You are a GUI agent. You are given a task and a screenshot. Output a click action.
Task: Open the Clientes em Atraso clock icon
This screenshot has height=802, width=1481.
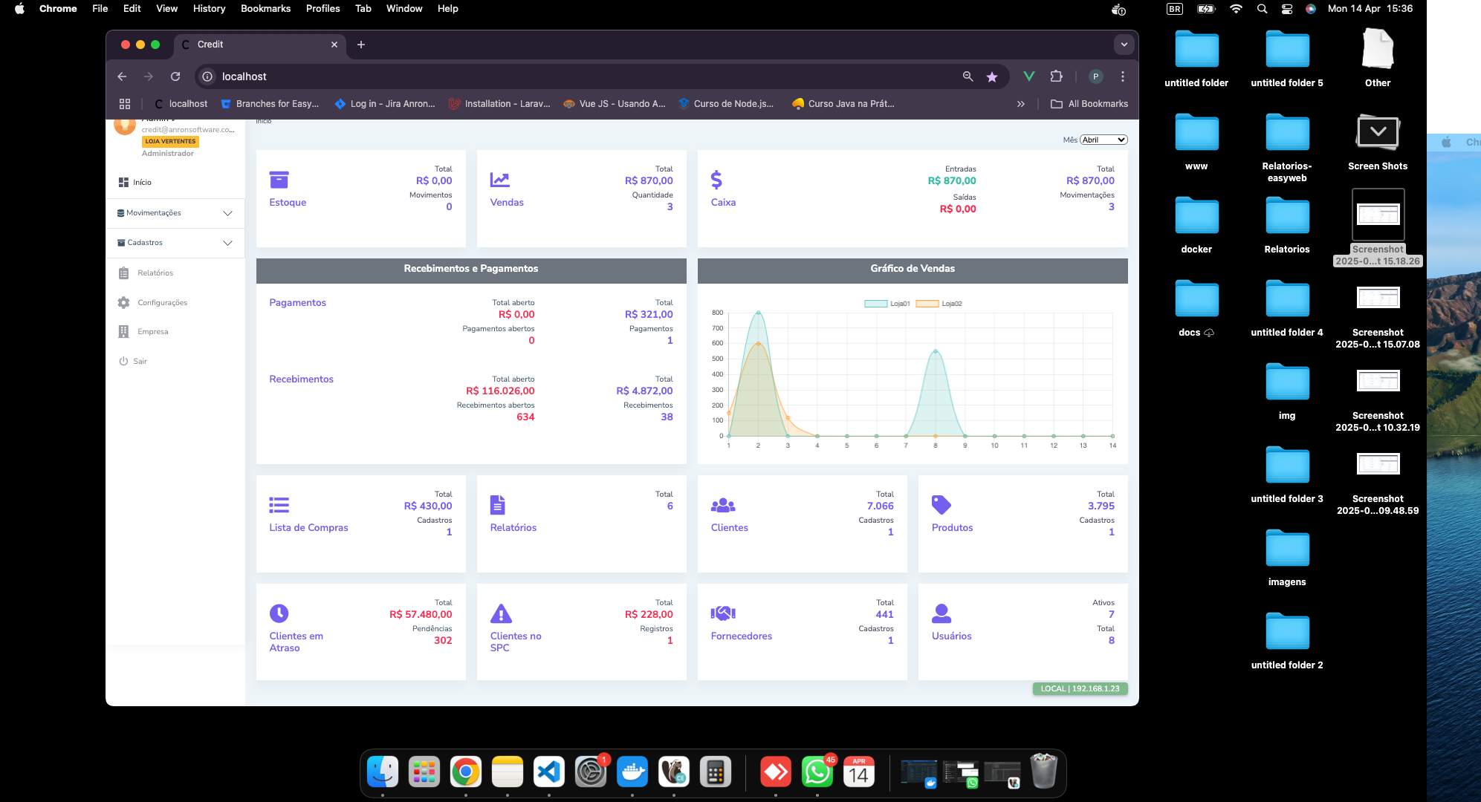pos(279,613)
